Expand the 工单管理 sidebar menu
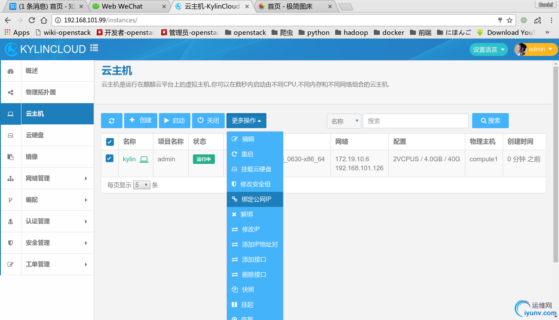Screen dimensions: 559x320 [x=86, y=265]
